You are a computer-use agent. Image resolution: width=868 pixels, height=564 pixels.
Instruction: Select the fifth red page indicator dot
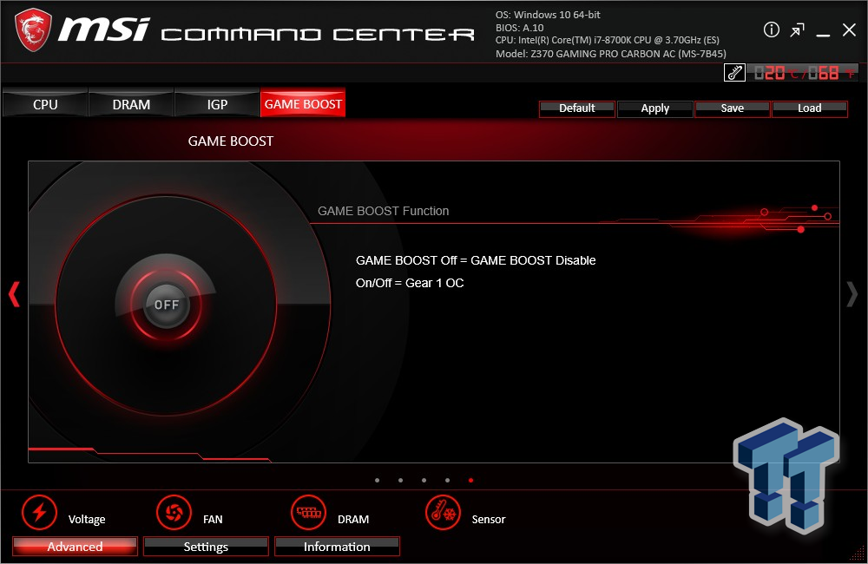(470, 481)
